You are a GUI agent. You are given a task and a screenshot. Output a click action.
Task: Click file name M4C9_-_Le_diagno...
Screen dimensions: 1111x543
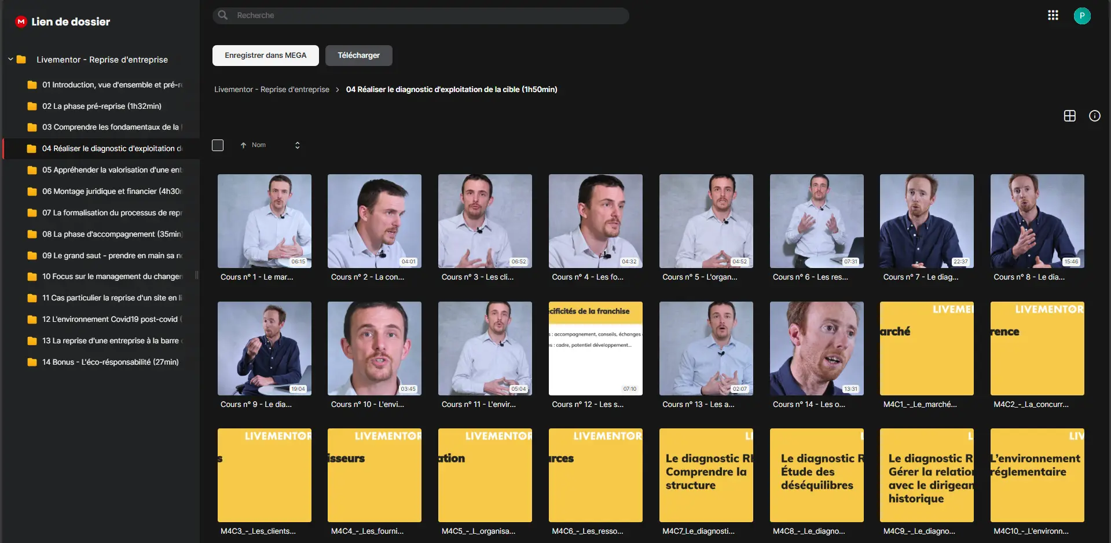tap(919, 531)
